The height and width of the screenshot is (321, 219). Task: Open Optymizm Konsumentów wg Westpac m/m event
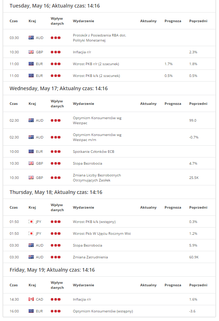point(97,137)
